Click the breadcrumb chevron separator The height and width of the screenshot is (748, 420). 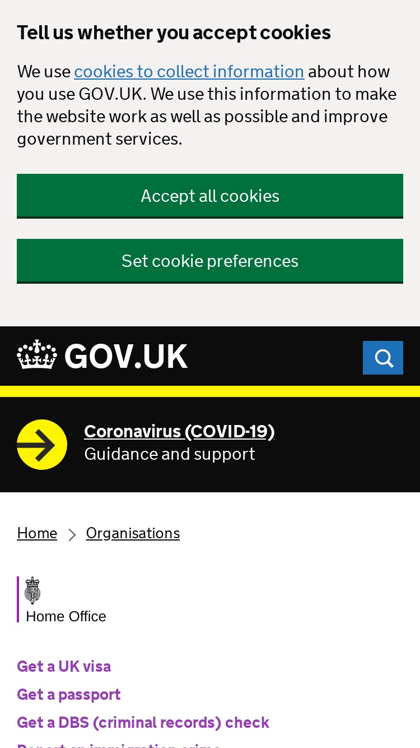pos(72,535)
